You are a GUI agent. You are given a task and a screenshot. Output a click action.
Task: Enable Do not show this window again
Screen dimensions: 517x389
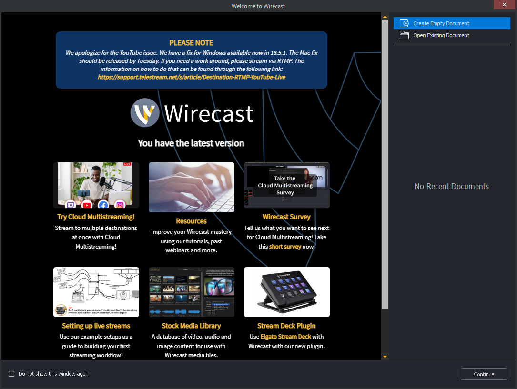click(x=11, y=374)
